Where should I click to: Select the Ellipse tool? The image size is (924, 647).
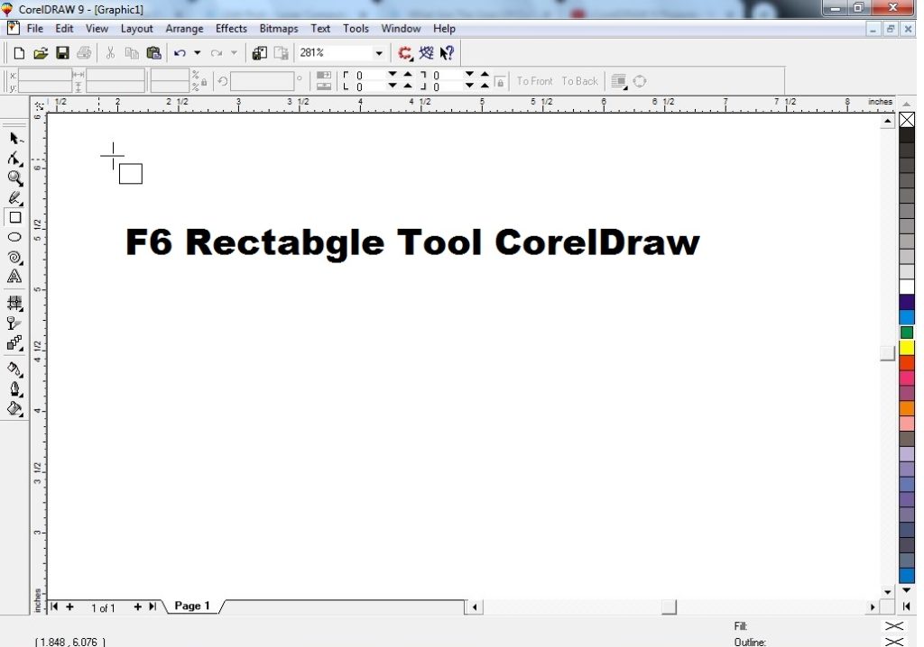[x=14, y=237]
